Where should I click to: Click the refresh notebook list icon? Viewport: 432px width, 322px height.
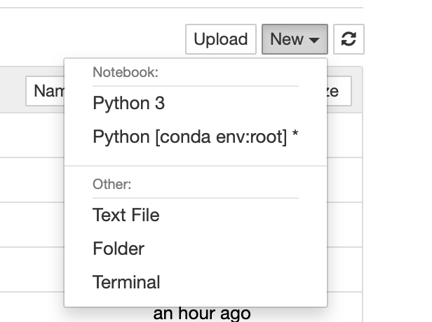pos(349,39)
